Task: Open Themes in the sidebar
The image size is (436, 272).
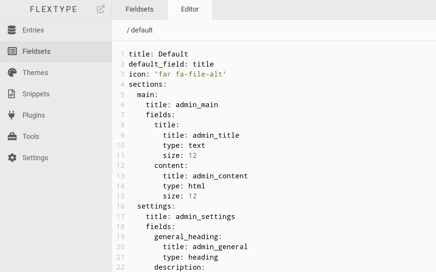Action: 56,73
